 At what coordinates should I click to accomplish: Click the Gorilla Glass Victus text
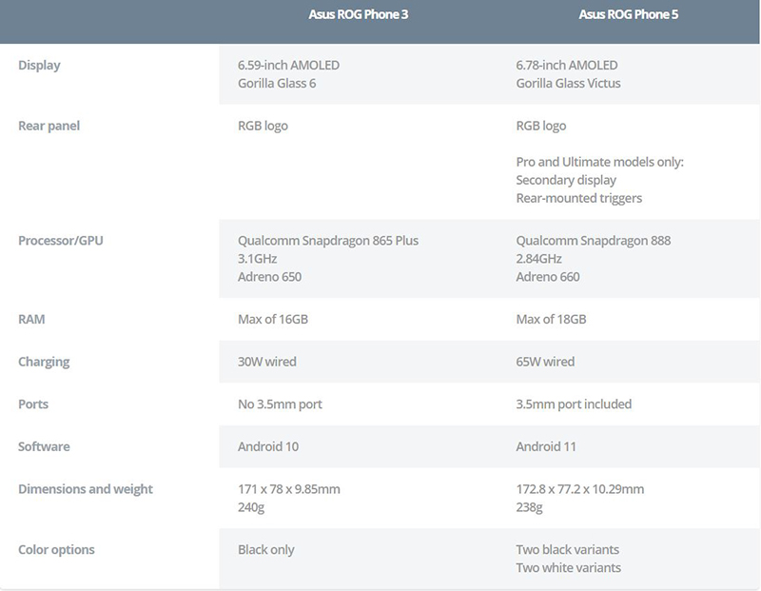pyautogui.click(x=568, y=84)
